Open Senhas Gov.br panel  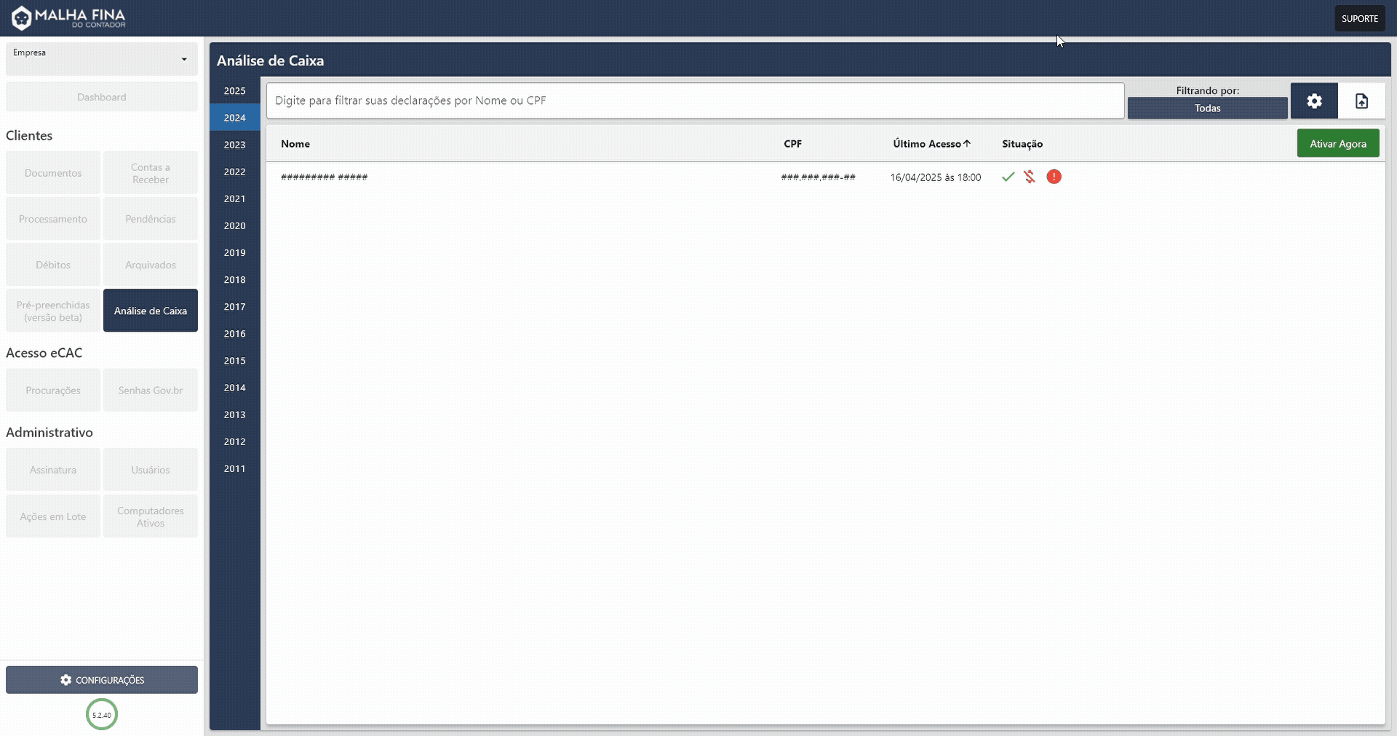pyautogui.click(x=150, y=390)
